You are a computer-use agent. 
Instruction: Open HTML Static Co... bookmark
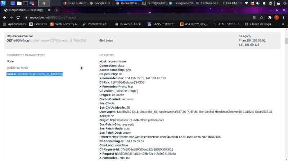(x=227, y=24)
